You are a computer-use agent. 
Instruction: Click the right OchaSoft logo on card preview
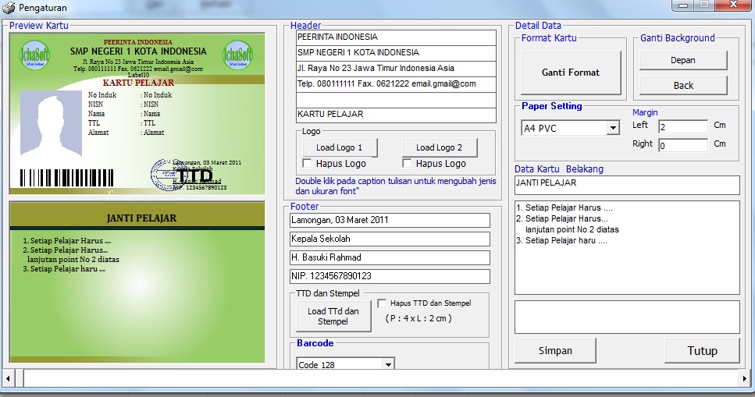point(237,56)
